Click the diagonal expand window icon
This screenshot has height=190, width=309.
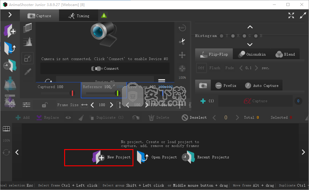point(303,15)
